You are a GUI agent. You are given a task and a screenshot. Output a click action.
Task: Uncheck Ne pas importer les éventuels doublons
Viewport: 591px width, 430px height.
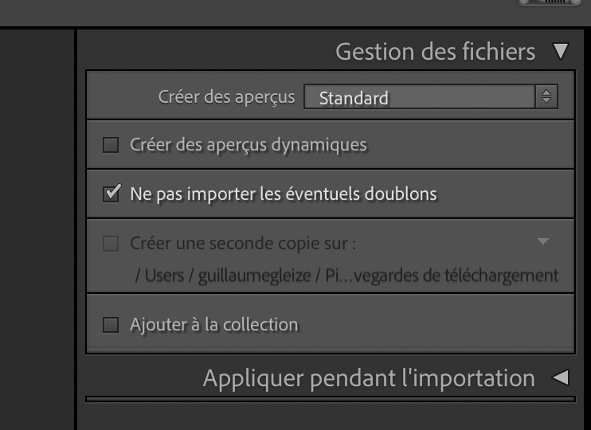112,193
